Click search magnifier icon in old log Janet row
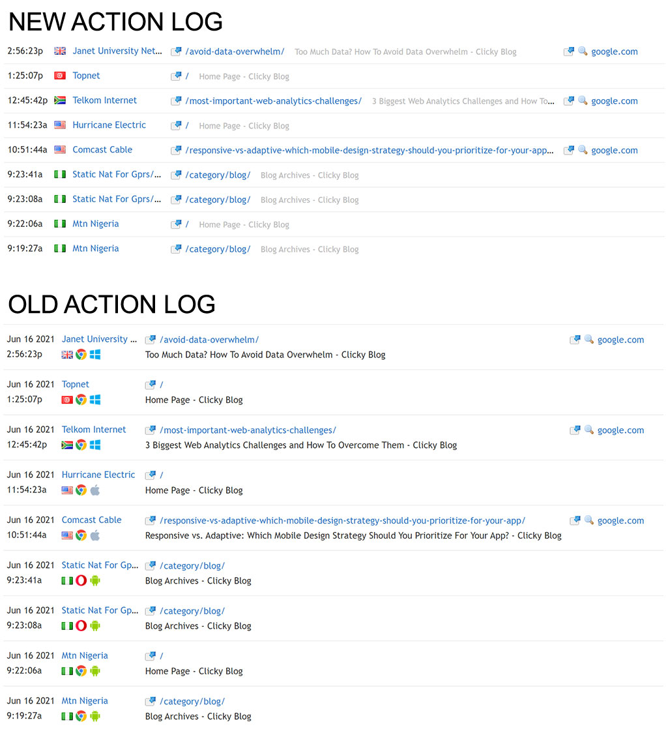 pos(588,339)
